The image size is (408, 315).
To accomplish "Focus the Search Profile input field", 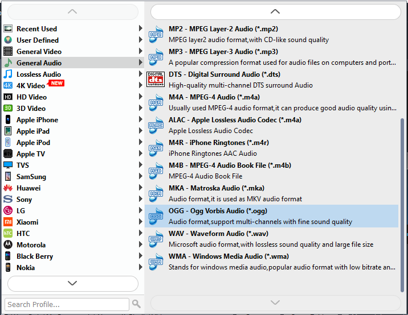I will point(67,304).
